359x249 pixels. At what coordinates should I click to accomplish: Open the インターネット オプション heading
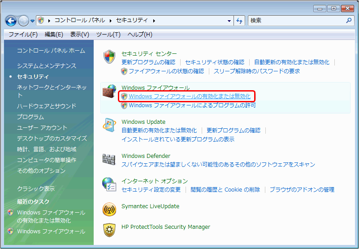click(155, 181)
